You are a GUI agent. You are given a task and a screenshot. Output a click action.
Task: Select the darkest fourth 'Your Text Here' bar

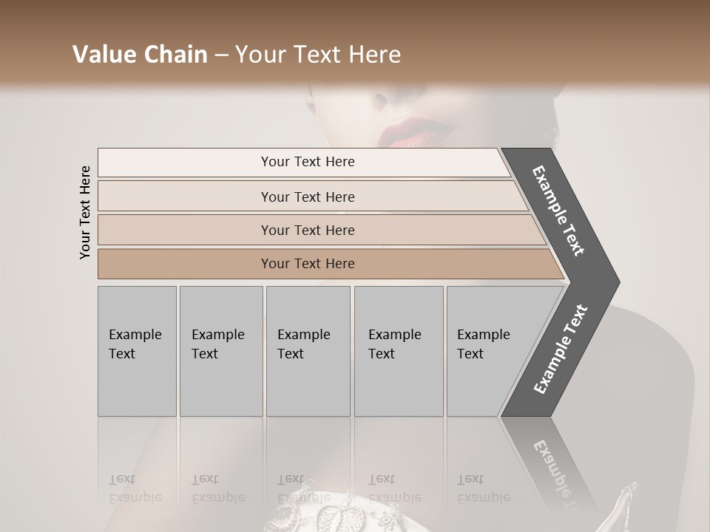pyautogui.click(x=331, y=264)
